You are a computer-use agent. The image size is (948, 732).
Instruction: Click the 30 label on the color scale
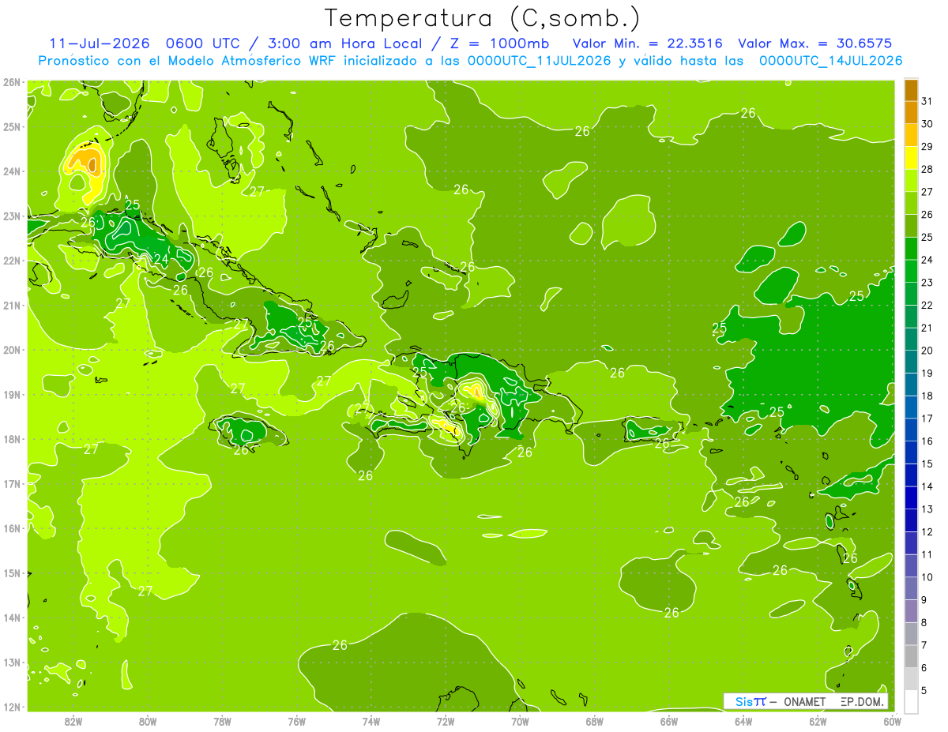pos(927,124)
